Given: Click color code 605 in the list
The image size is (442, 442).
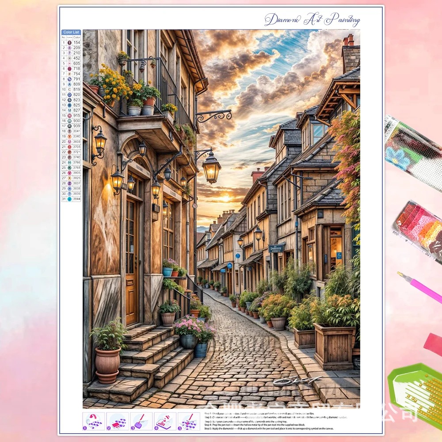Looking at the screenshot, I should 76,63.
